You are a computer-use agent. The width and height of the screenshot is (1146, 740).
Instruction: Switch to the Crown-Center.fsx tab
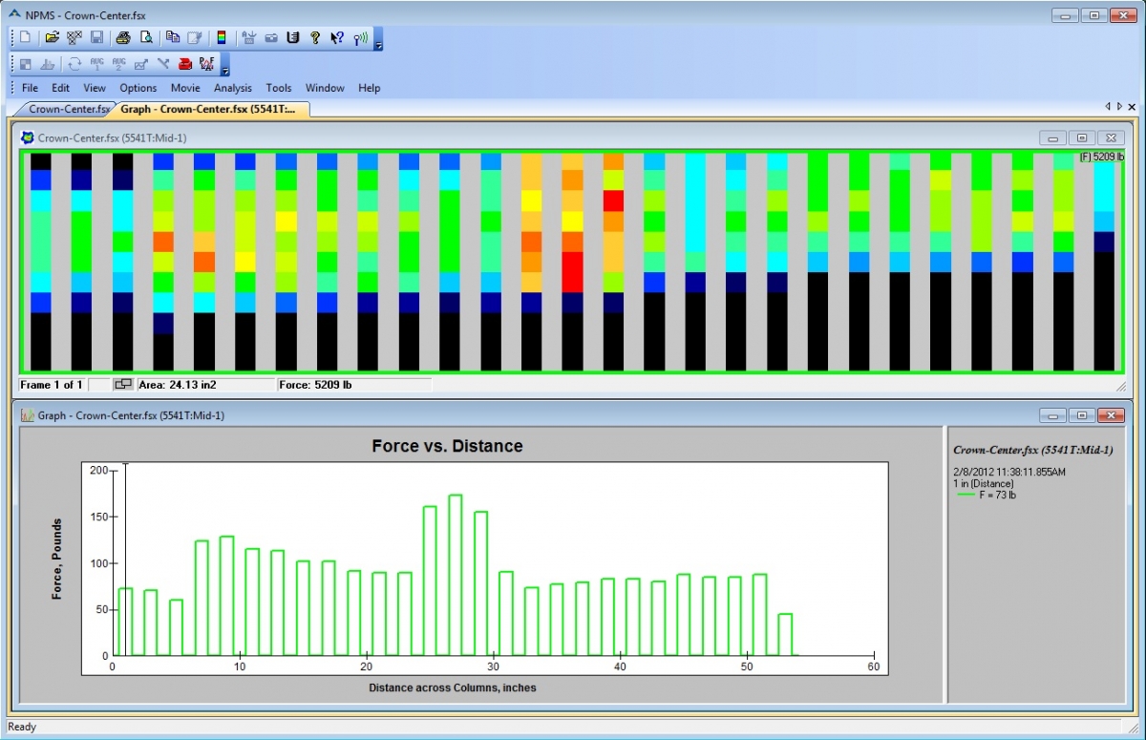click(x=67, y=109)
